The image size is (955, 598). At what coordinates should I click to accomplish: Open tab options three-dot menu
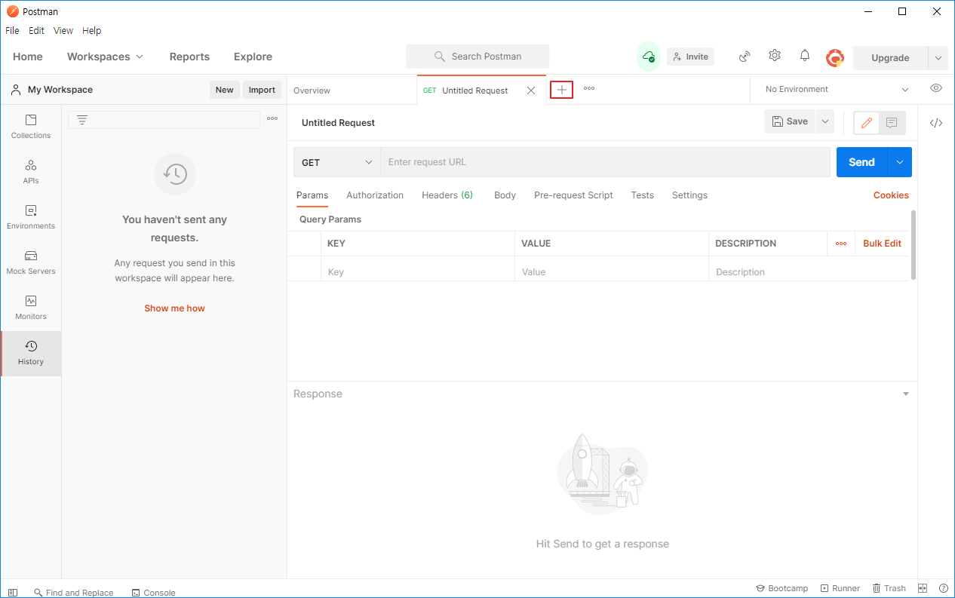589,88
